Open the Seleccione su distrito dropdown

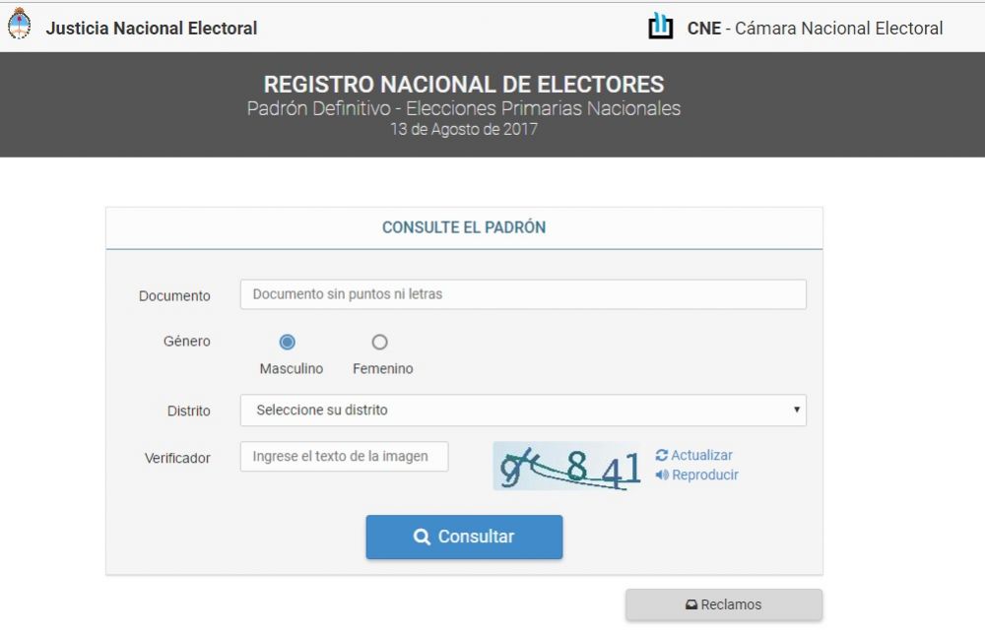pos(523,410)
